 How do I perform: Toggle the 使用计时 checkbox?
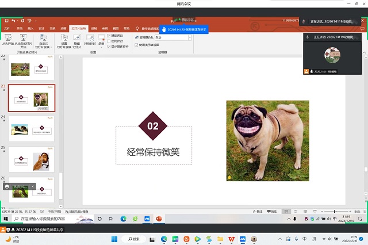click(109, 41)
